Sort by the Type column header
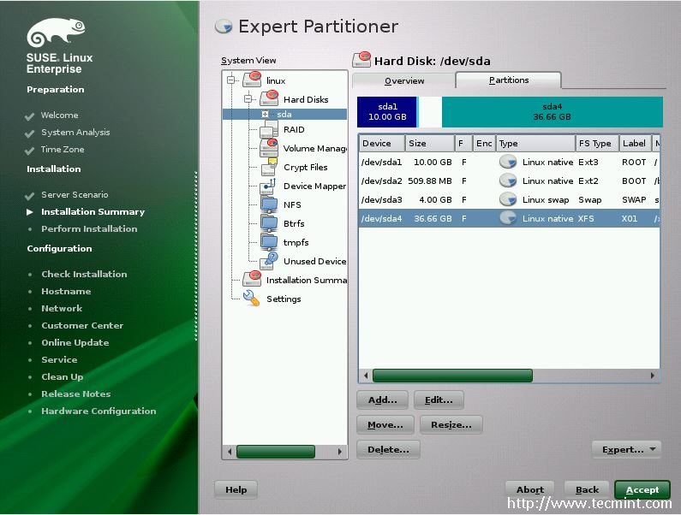The height and width of the screenshot is (515, 681). point(535,143)
